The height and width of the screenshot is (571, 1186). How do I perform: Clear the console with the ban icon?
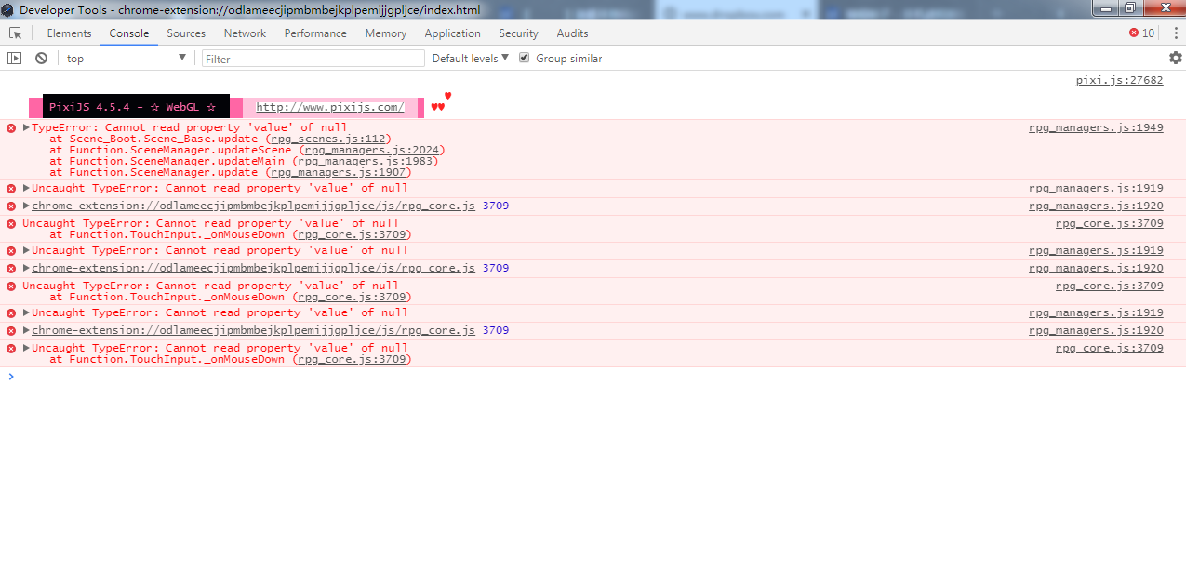click(x=41, y=59)
